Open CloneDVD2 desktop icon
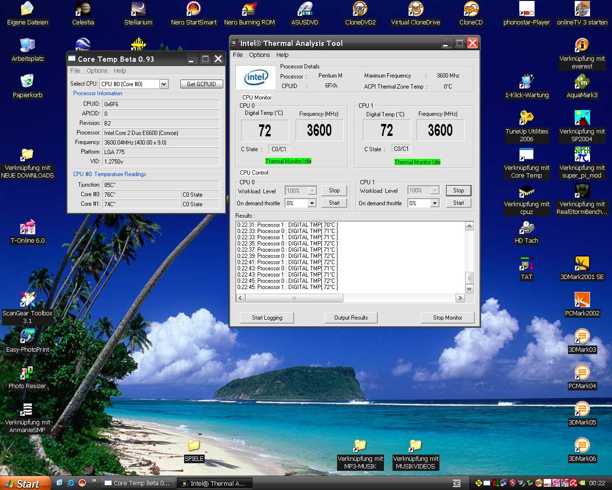This screenshot has height=490, width=612. tap(360, 13)
